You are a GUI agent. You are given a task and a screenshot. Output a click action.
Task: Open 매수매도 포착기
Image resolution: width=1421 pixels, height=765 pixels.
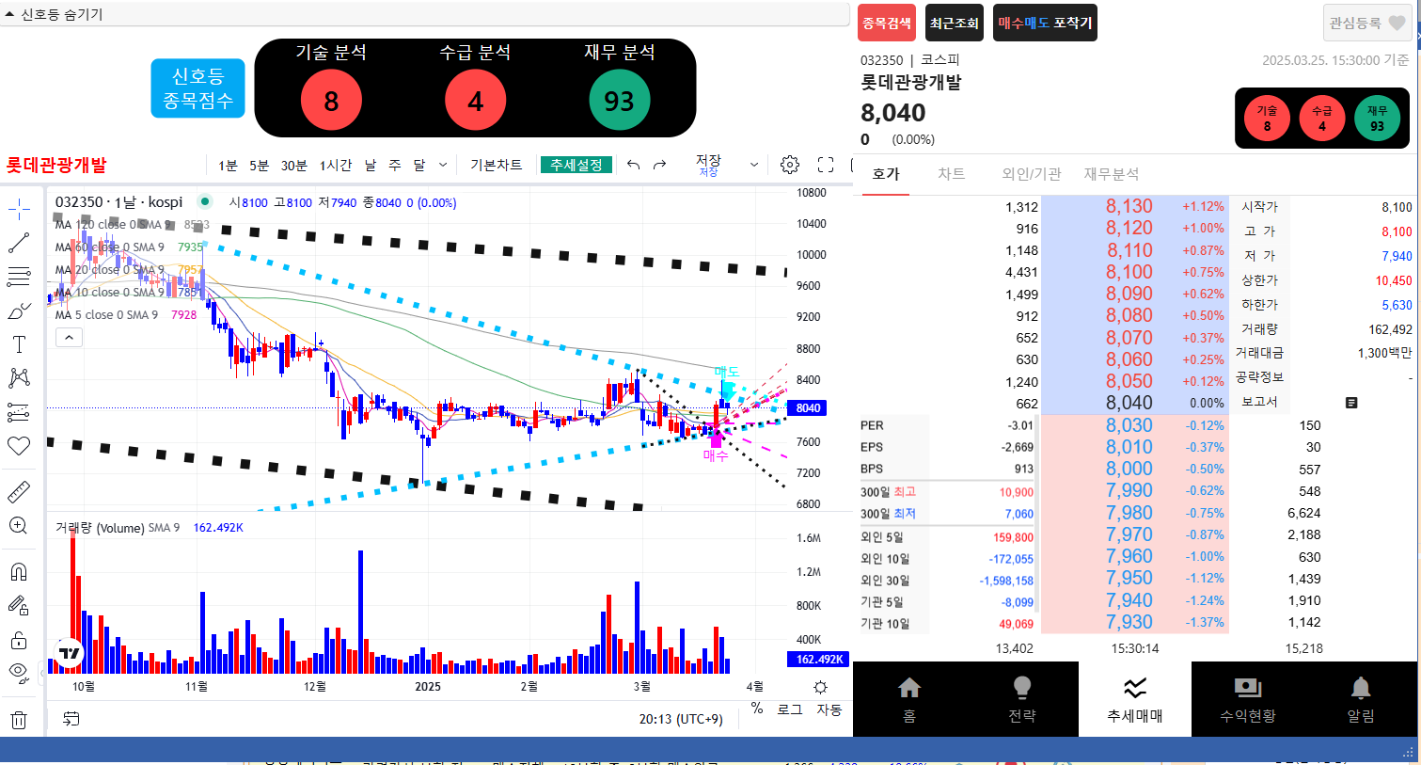(x=1045, y=23)
